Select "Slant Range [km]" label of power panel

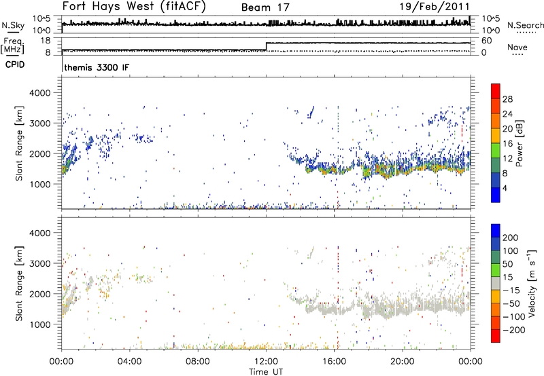point(19,143)
